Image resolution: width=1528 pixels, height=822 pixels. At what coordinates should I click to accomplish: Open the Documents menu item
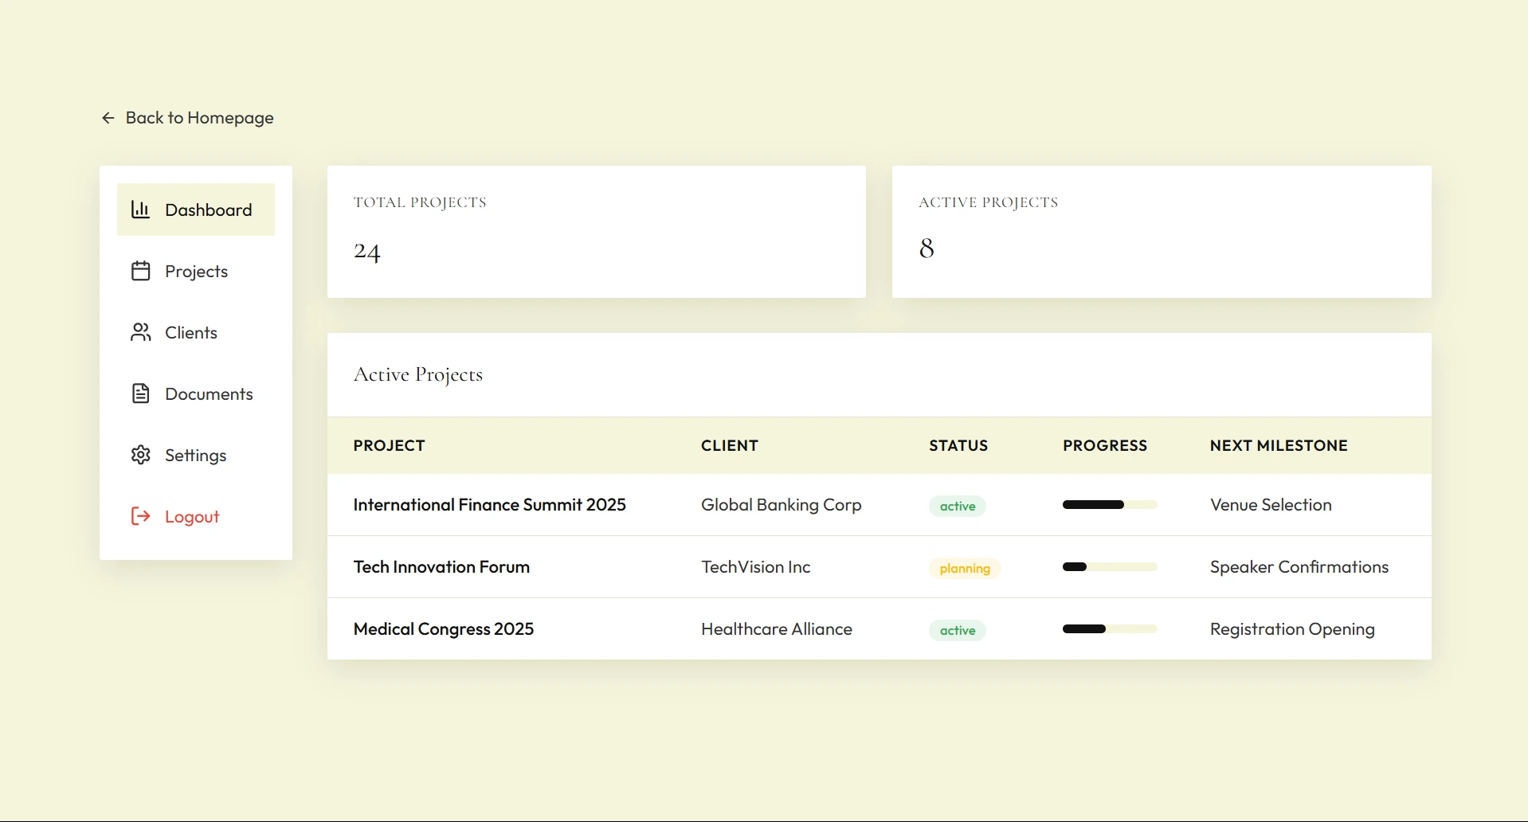point(208,394)
